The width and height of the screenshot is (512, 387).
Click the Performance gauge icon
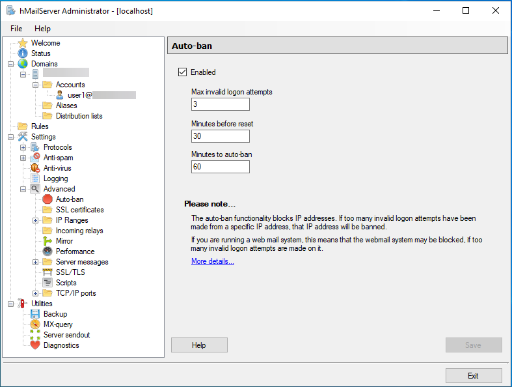point(47,251)
